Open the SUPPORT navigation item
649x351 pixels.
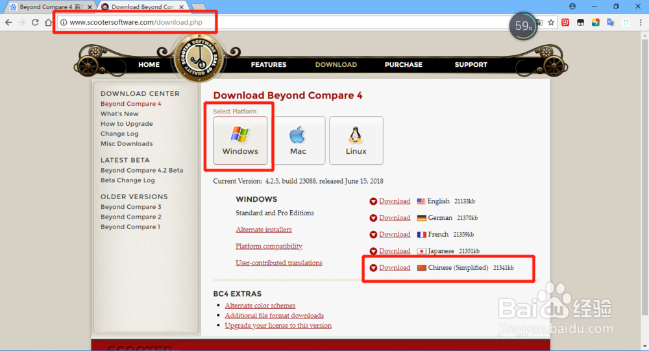coord(471,65)
